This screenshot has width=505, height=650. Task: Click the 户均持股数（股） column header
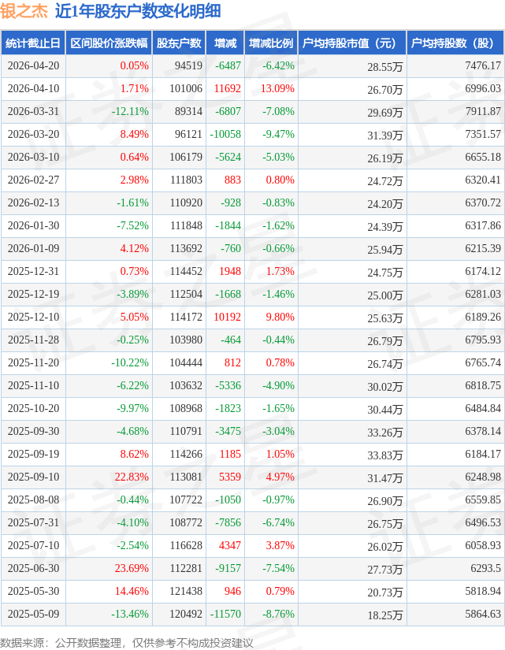tap(455, 43)
